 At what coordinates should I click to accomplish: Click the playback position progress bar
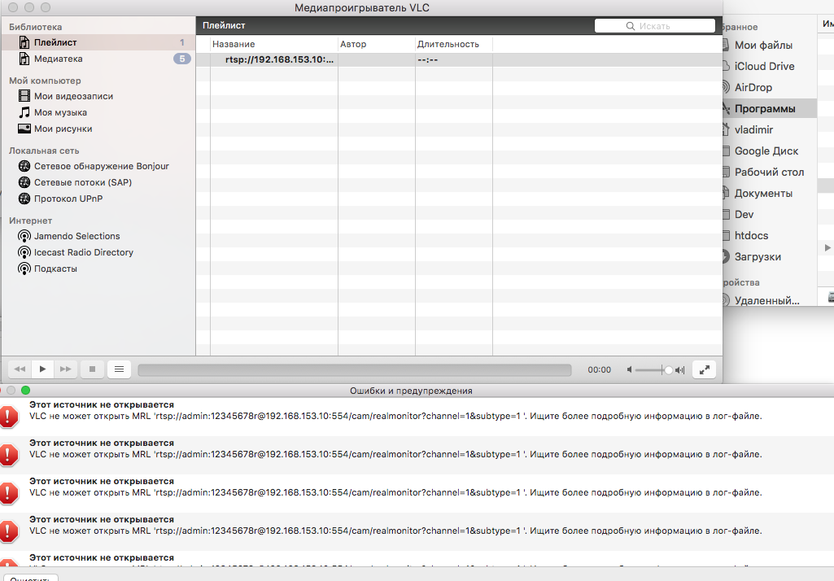(x=354, y=370)
